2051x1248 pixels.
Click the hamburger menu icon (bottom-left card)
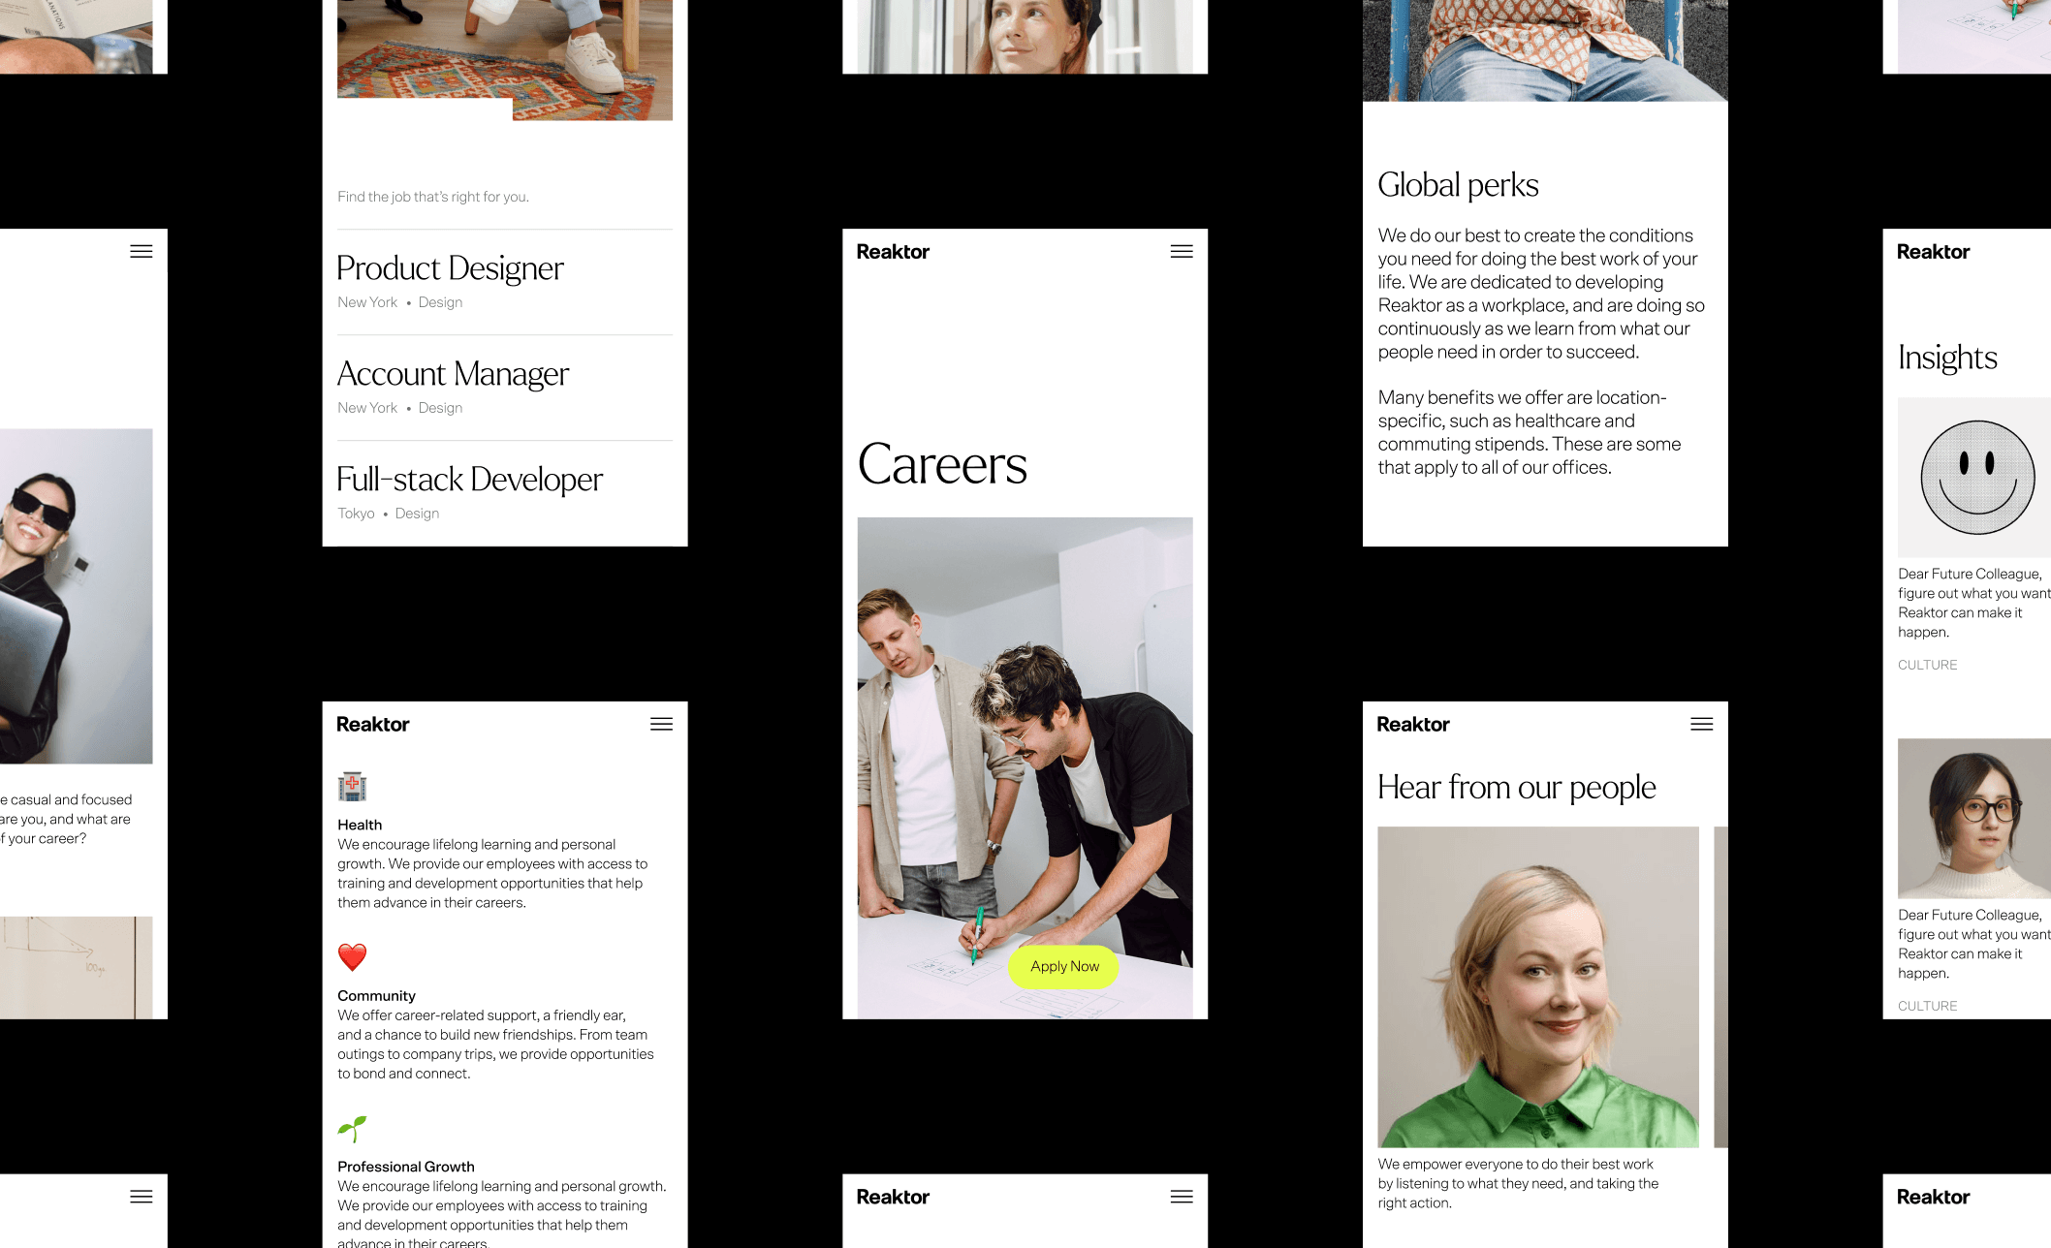pos(141,1196)
